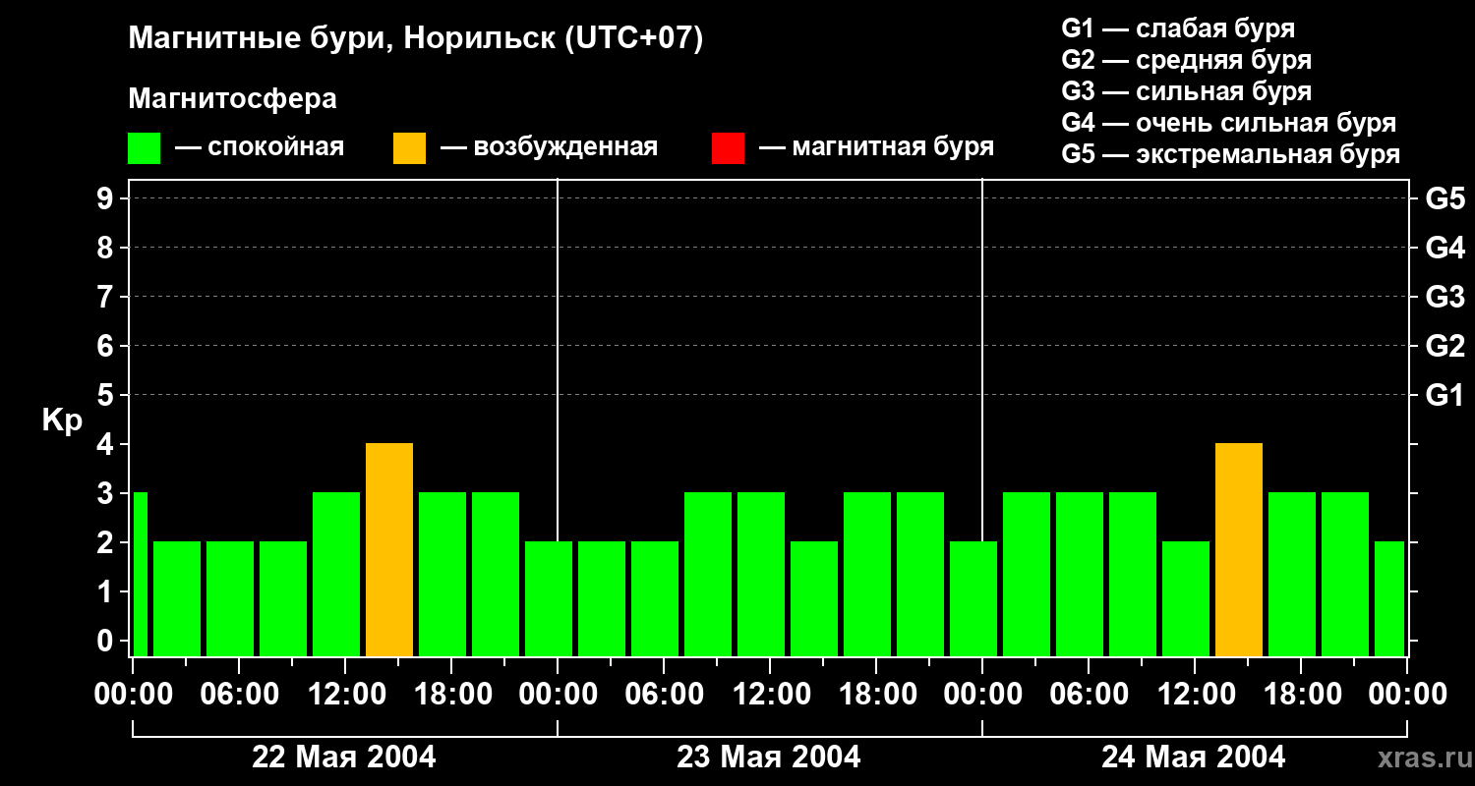Viewport: 1475px width, 786px height.
Task: Select the G3 tick label on right axis
Action: coord(1445,298)
